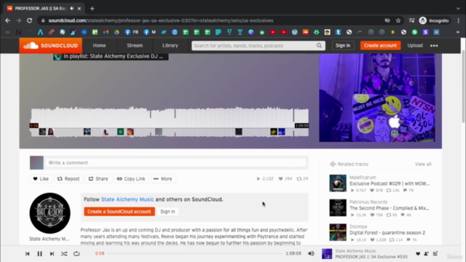Click the volume speaker icon
466x262 pixels.
click(311, 253)
